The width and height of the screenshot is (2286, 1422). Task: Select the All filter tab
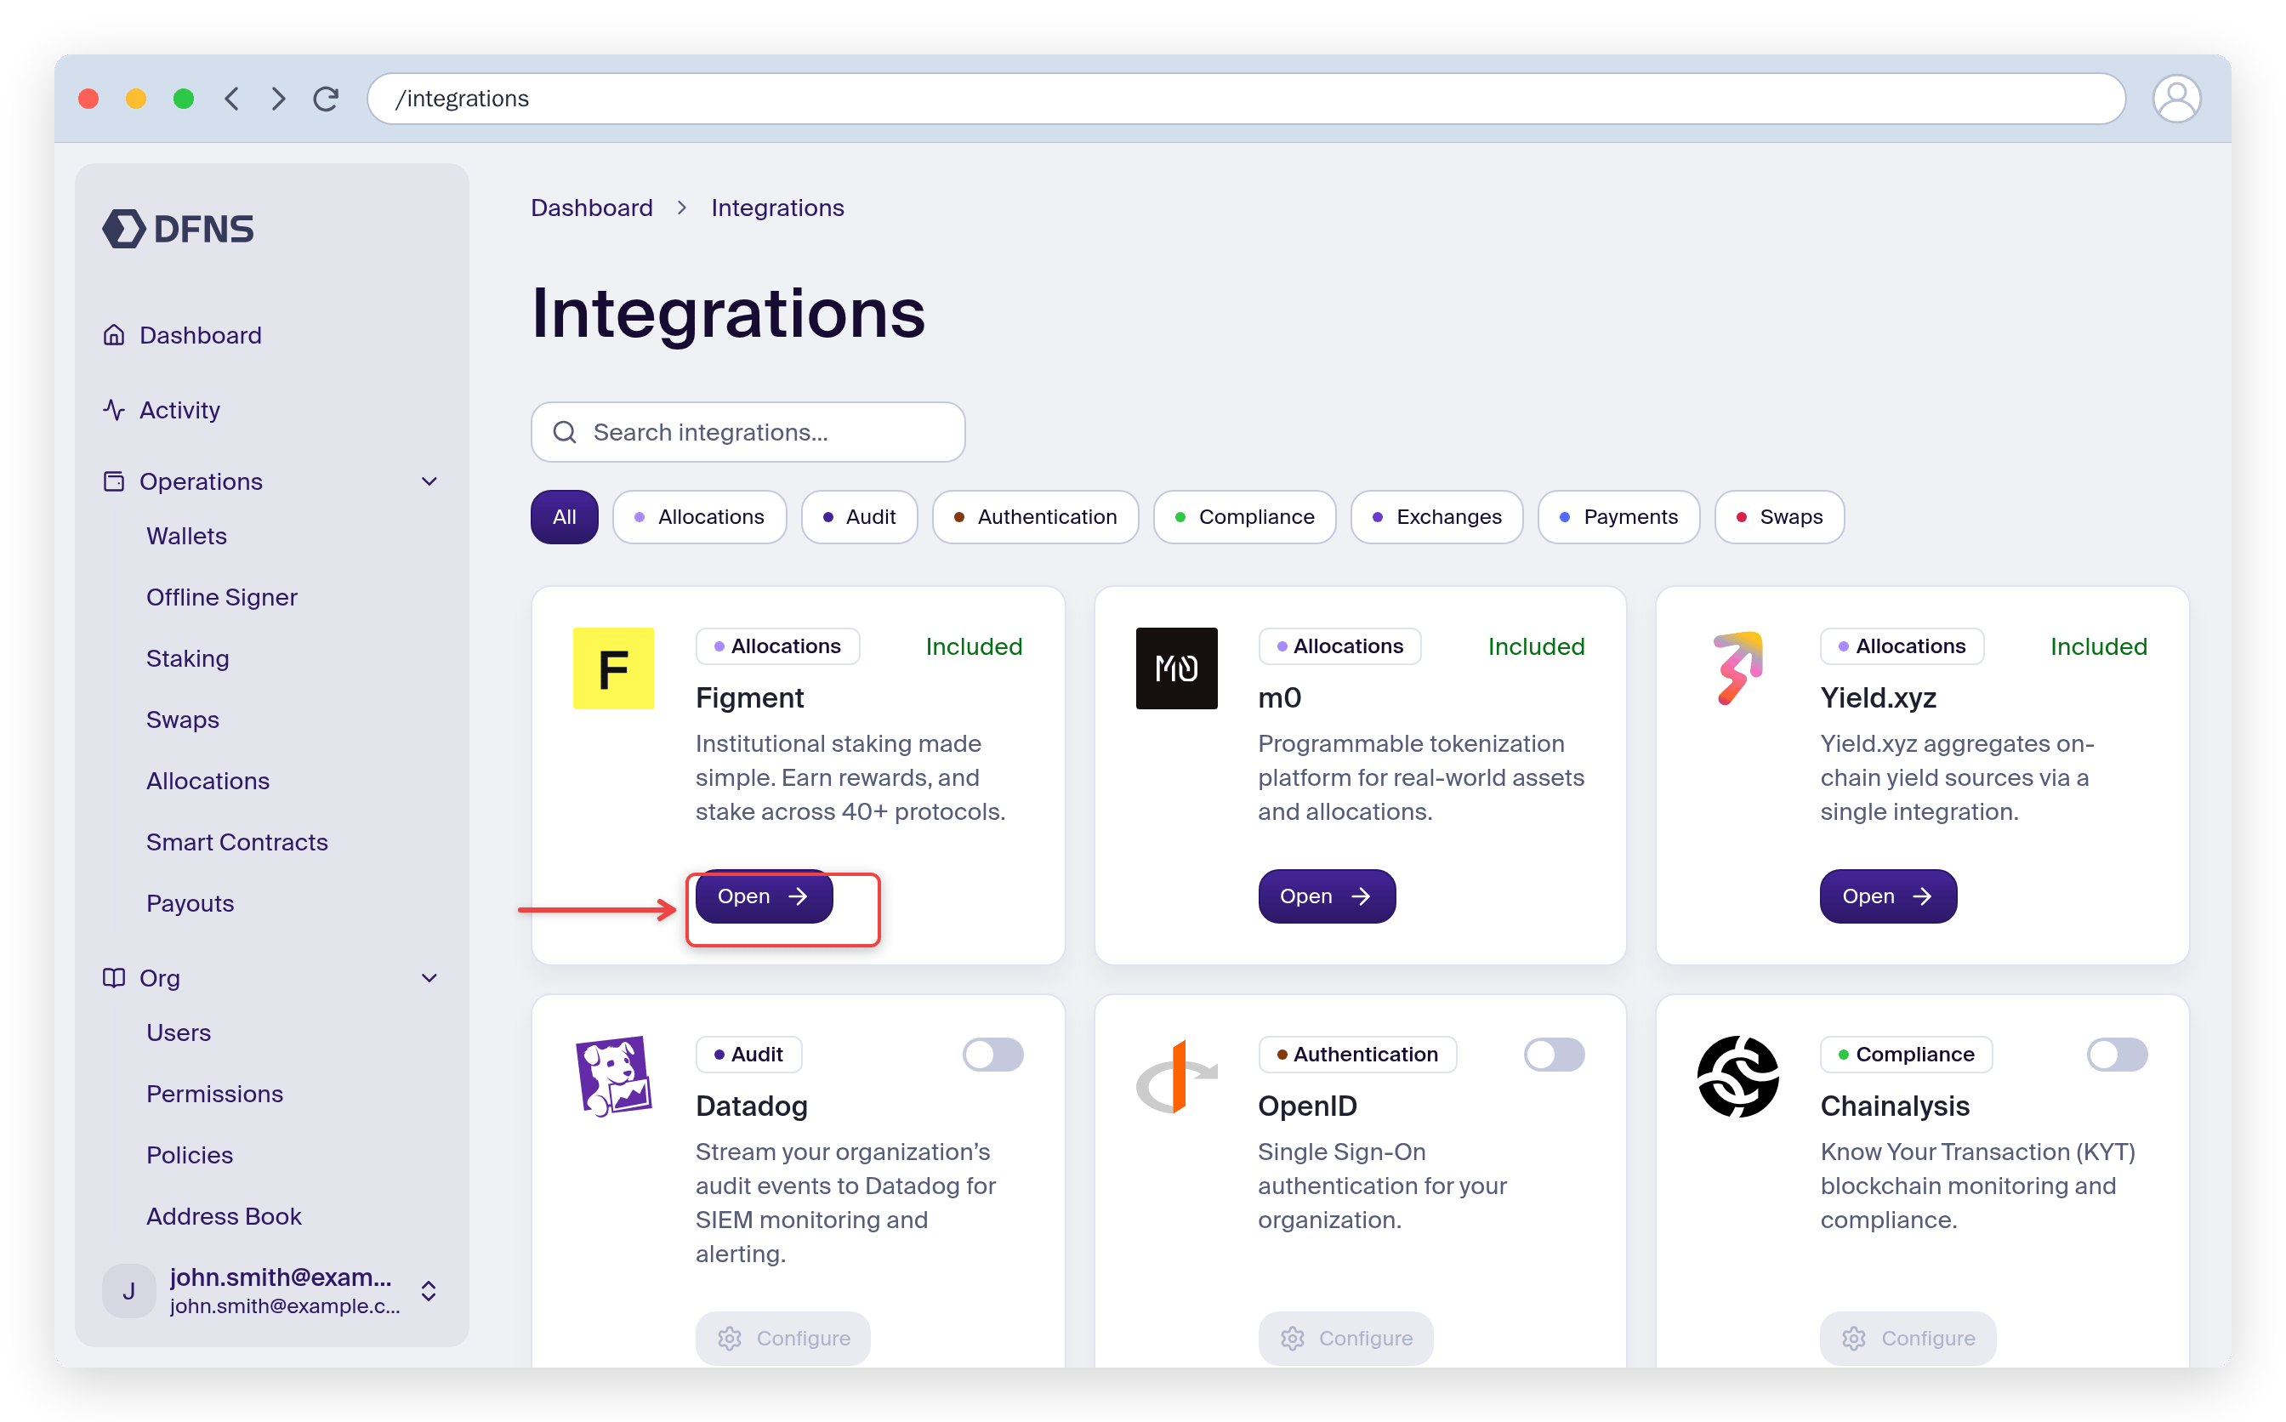click(564, 516)
